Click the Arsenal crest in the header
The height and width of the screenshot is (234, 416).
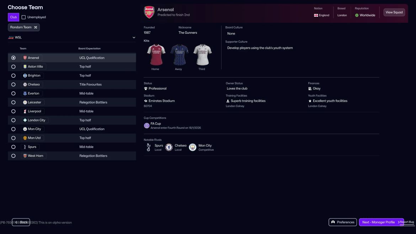149,12
